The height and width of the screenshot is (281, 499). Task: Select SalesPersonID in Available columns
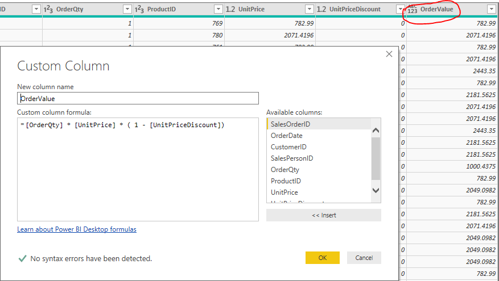(319, 158)
